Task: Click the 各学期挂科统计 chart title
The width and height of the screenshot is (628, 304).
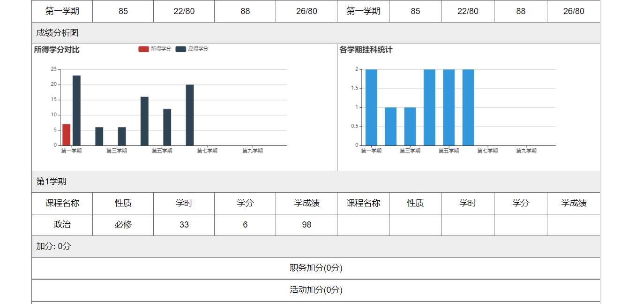Action: click(366, 50)
